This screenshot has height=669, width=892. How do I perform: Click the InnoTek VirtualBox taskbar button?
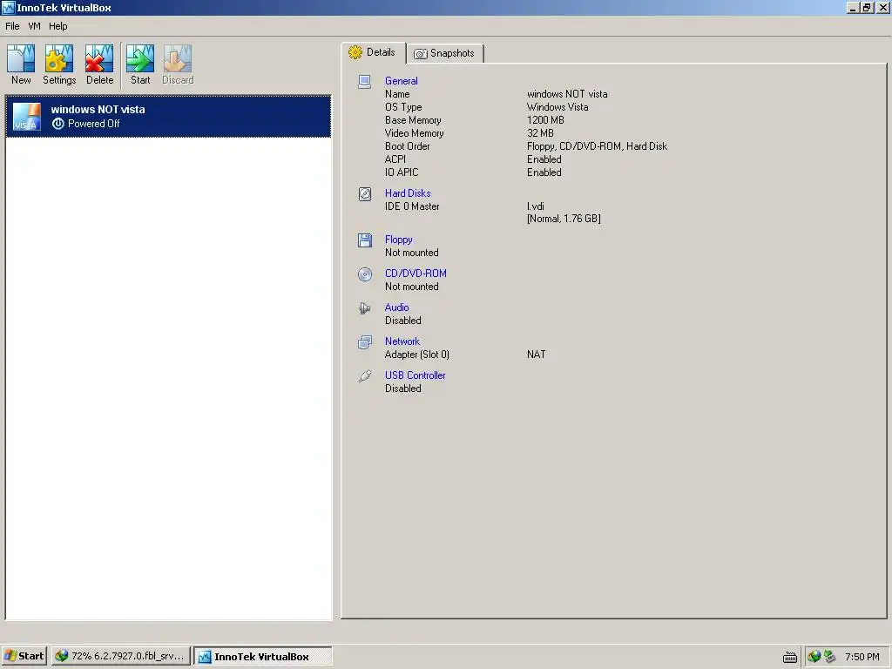pyautogui.click(x=263, y=656)
